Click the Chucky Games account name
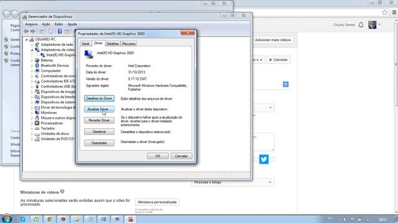This screenshot has height=223, width=398. [x=344, y=25]
